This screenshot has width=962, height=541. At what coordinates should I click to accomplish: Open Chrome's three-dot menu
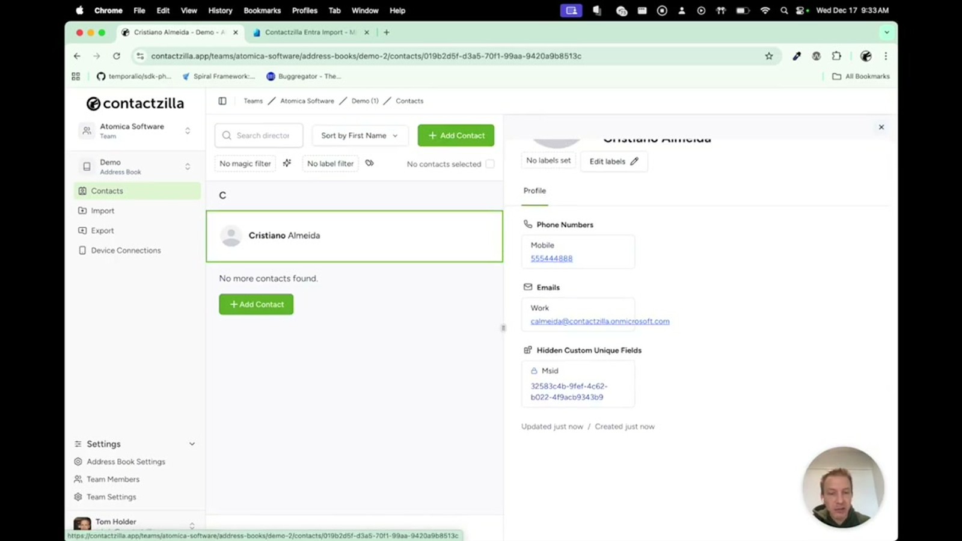tap(886, 56)
